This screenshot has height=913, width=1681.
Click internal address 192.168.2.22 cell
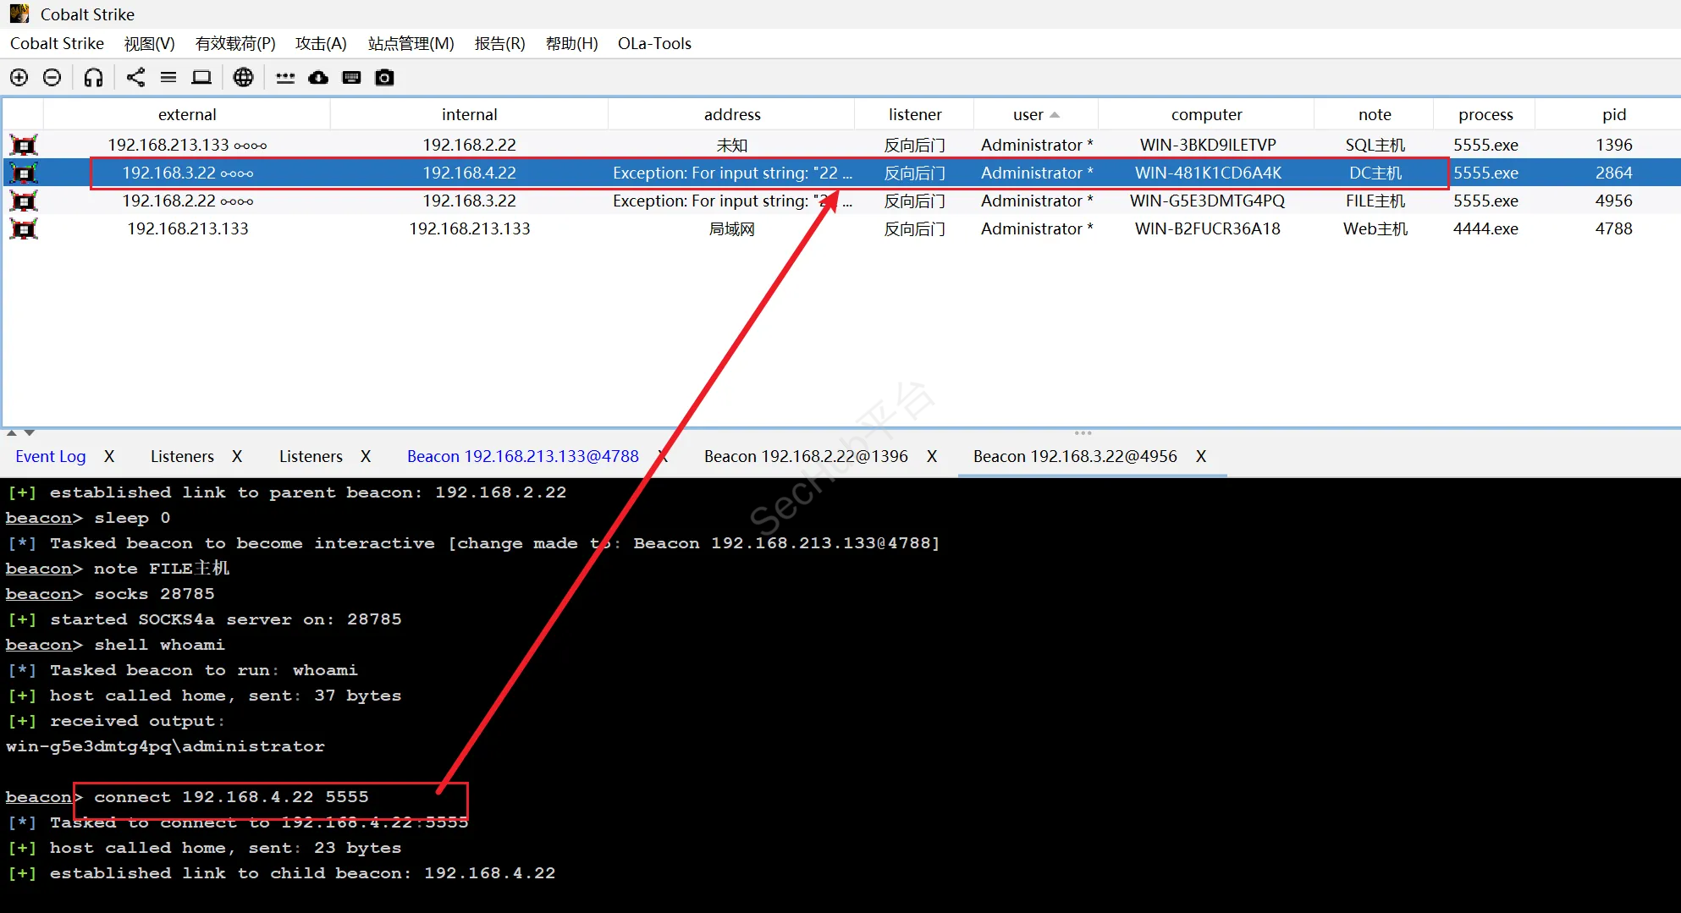(469, 145)
